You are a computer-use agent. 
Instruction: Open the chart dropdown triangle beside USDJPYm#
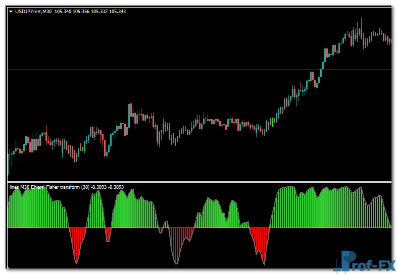click(11, 11)
